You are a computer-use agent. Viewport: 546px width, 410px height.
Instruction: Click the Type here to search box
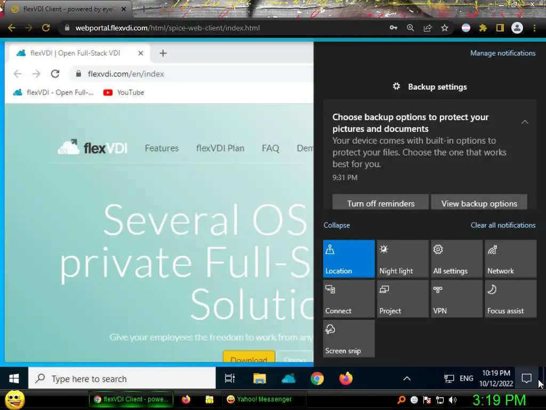pos(122,379)
